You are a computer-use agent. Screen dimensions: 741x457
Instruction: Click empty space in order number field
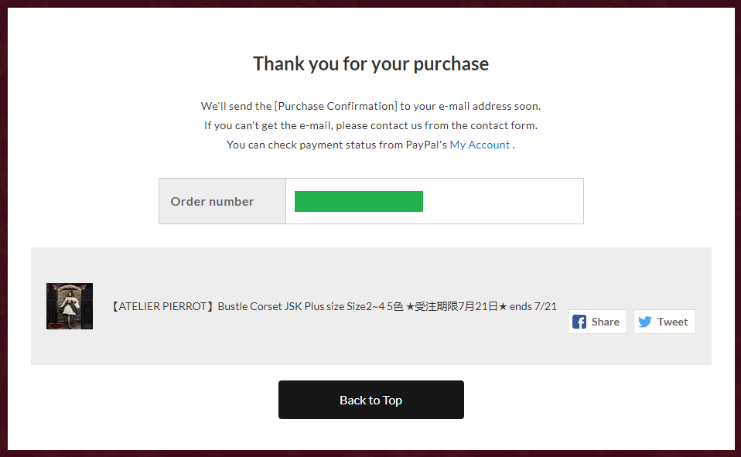[x=503, y=201]
